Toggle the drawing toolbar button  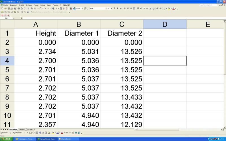pyautogui.click(x=74, y=8)
